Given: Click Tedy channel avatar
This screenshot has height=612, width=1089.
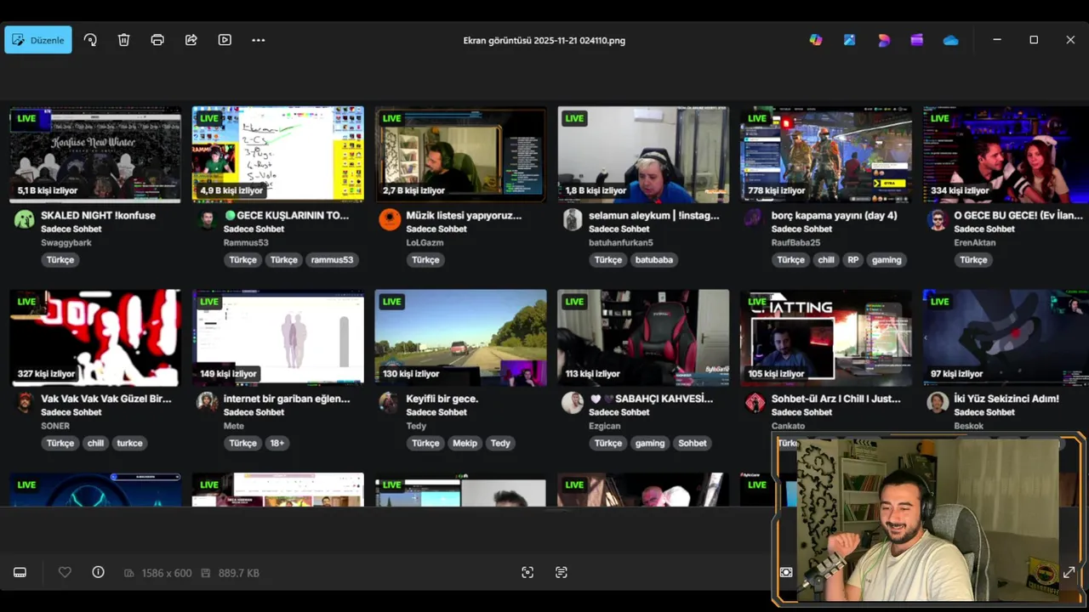Looking at the screenshot, I should click(390, 403).
